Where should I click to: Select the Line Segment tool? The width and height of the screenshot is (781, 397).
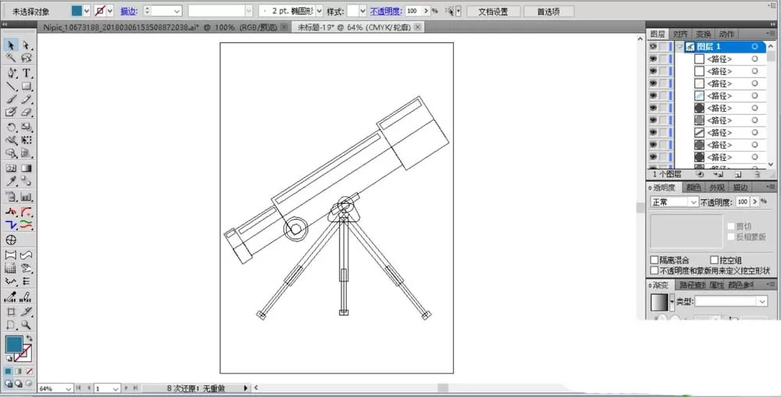coord(10,86)
